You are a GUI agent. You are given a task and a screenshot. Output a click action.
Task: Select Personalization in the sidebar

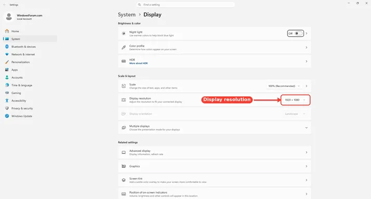click(x=30, y=62)
